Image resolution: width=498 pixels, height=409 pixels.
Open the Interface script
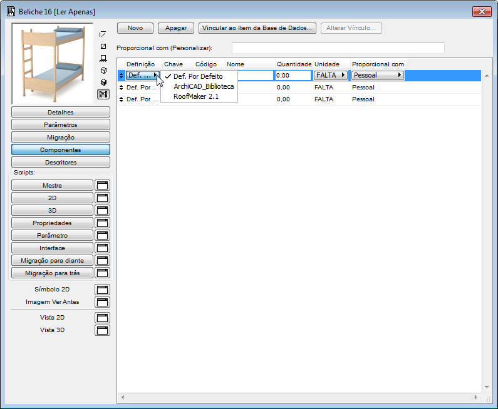[53, 248]
